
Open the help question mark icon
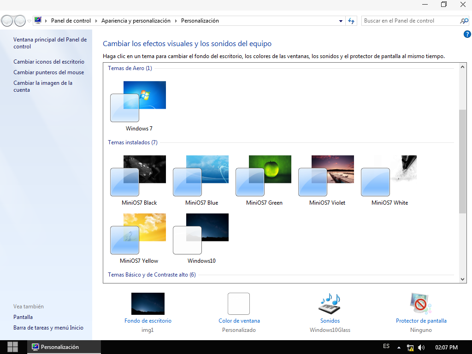click(x=467, y=34)
